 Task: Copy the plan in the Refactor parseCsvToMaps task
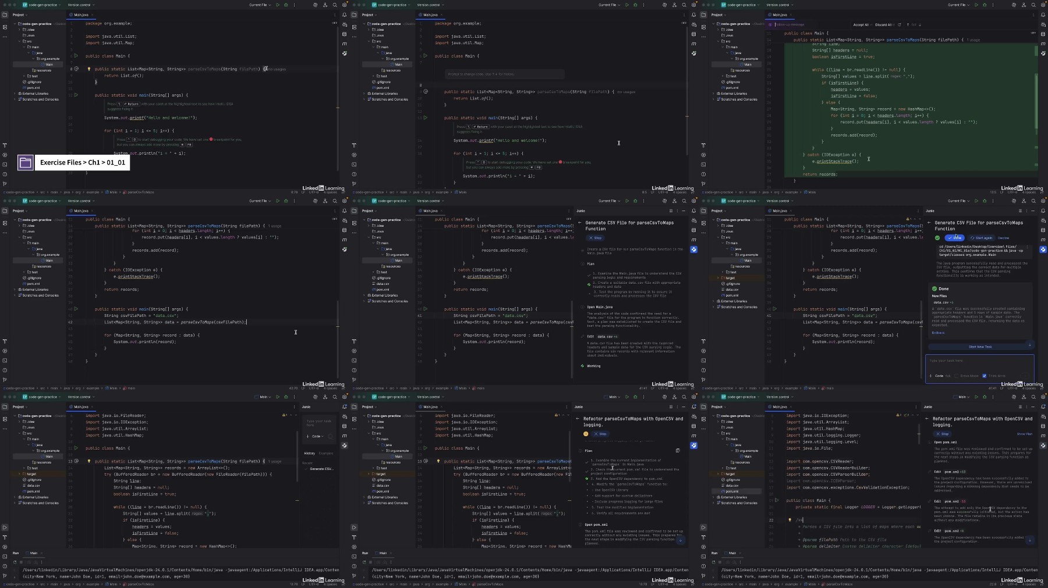point(678,450)
